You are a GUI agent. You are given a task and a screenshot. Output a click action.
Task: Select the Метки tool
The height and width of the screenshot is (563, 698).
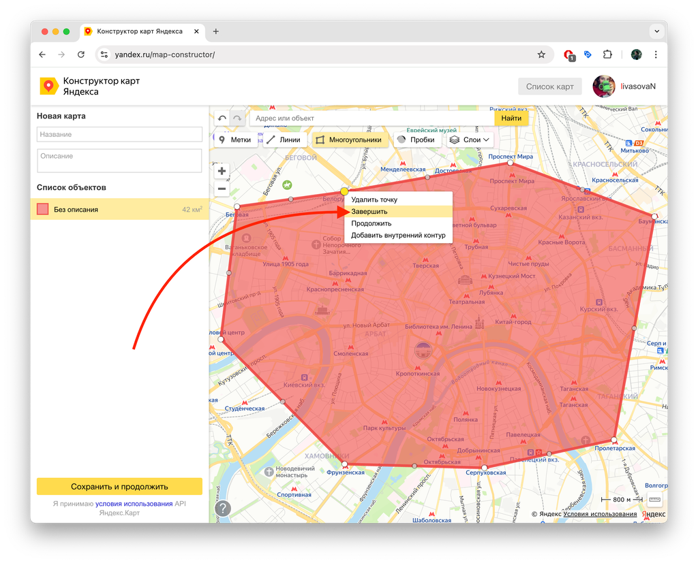click(236, 140)
